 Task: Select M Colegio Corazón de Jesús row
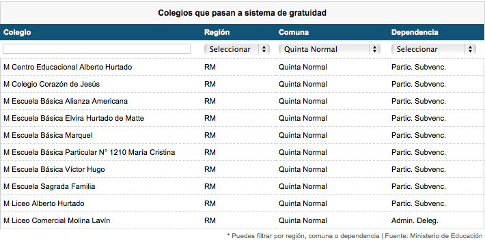(x=242, y=84)
